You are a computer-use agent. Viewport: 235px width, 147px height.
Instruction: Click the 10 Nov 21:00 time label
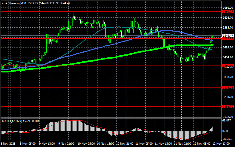125,144
